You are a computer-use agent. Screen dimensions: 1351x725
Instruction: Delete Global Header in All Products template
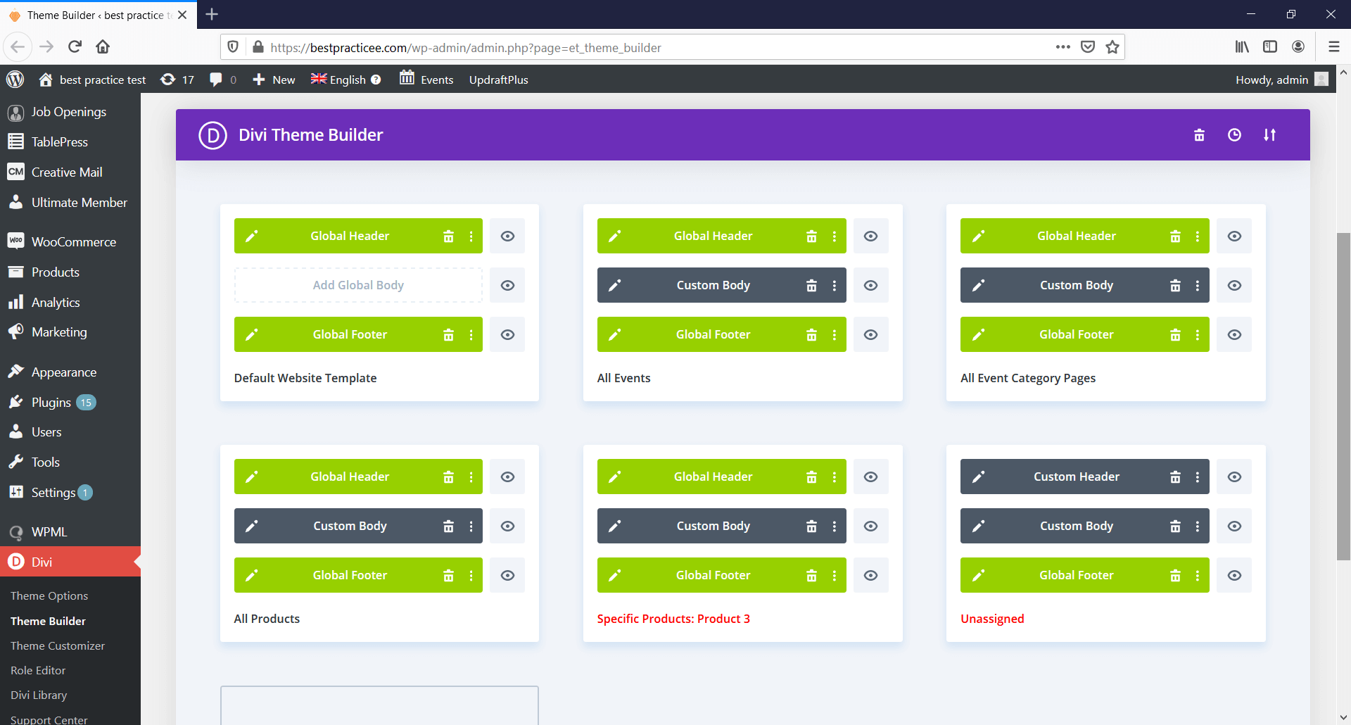pos(448,477)
